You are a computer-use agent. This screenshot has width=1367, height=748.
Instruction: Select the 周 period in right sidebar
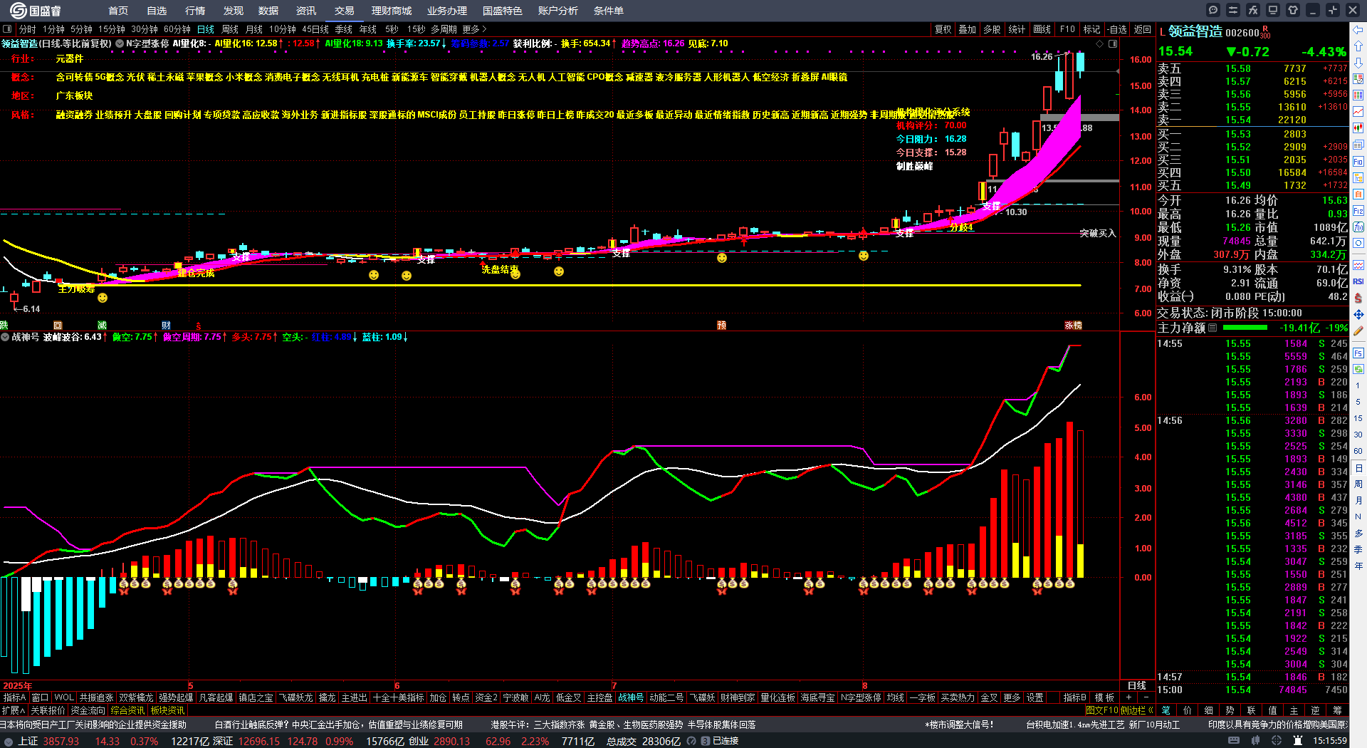coord(1358,484)
